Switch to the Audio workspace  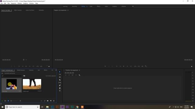tap(106, 6)
